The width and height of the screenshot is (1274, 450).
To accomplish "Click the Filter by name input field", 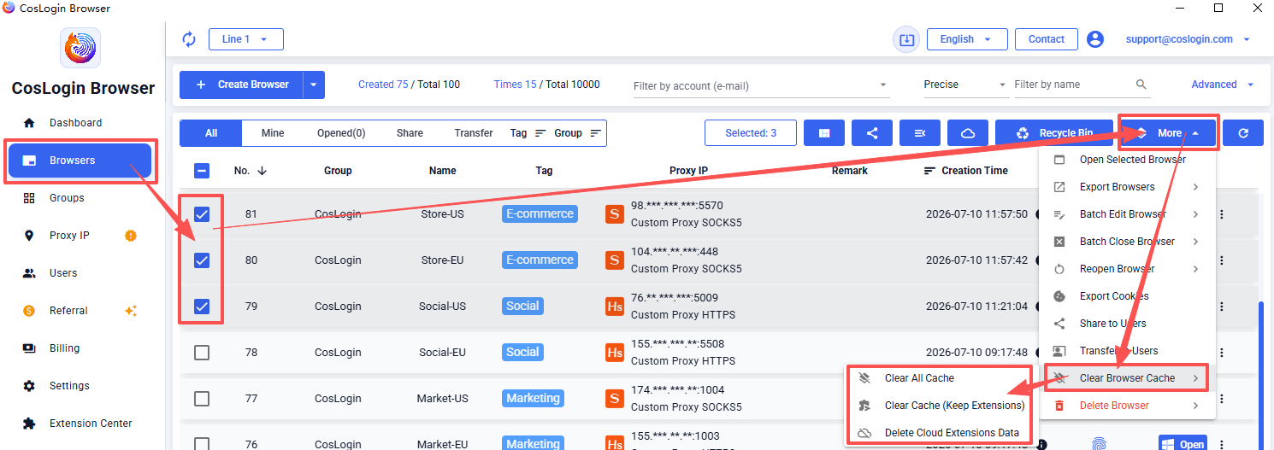I will click(1072, 85).
